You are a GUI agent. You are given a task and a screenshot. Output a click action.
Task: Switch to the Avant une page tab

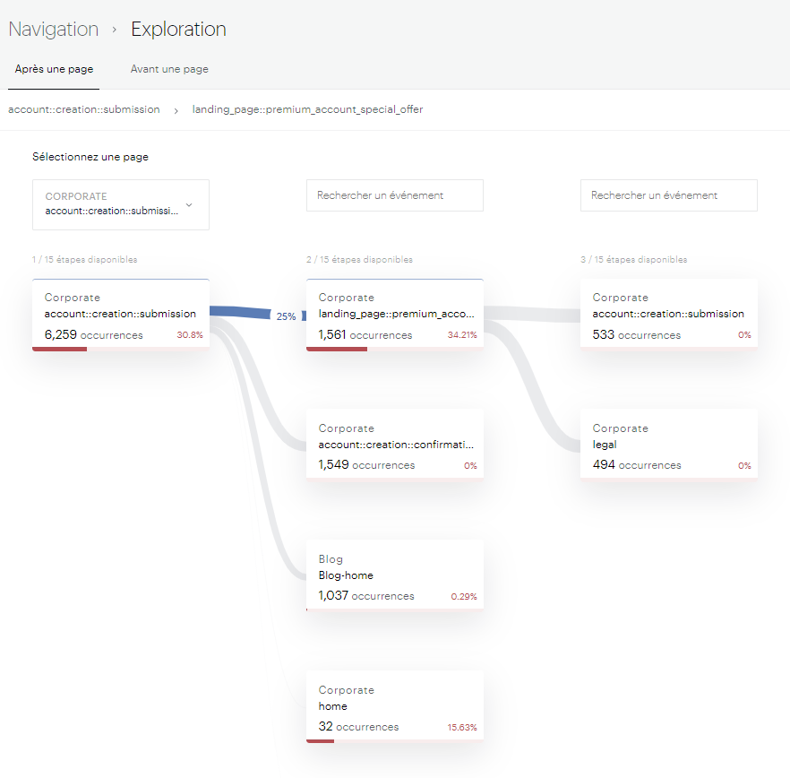click(169, 69)
